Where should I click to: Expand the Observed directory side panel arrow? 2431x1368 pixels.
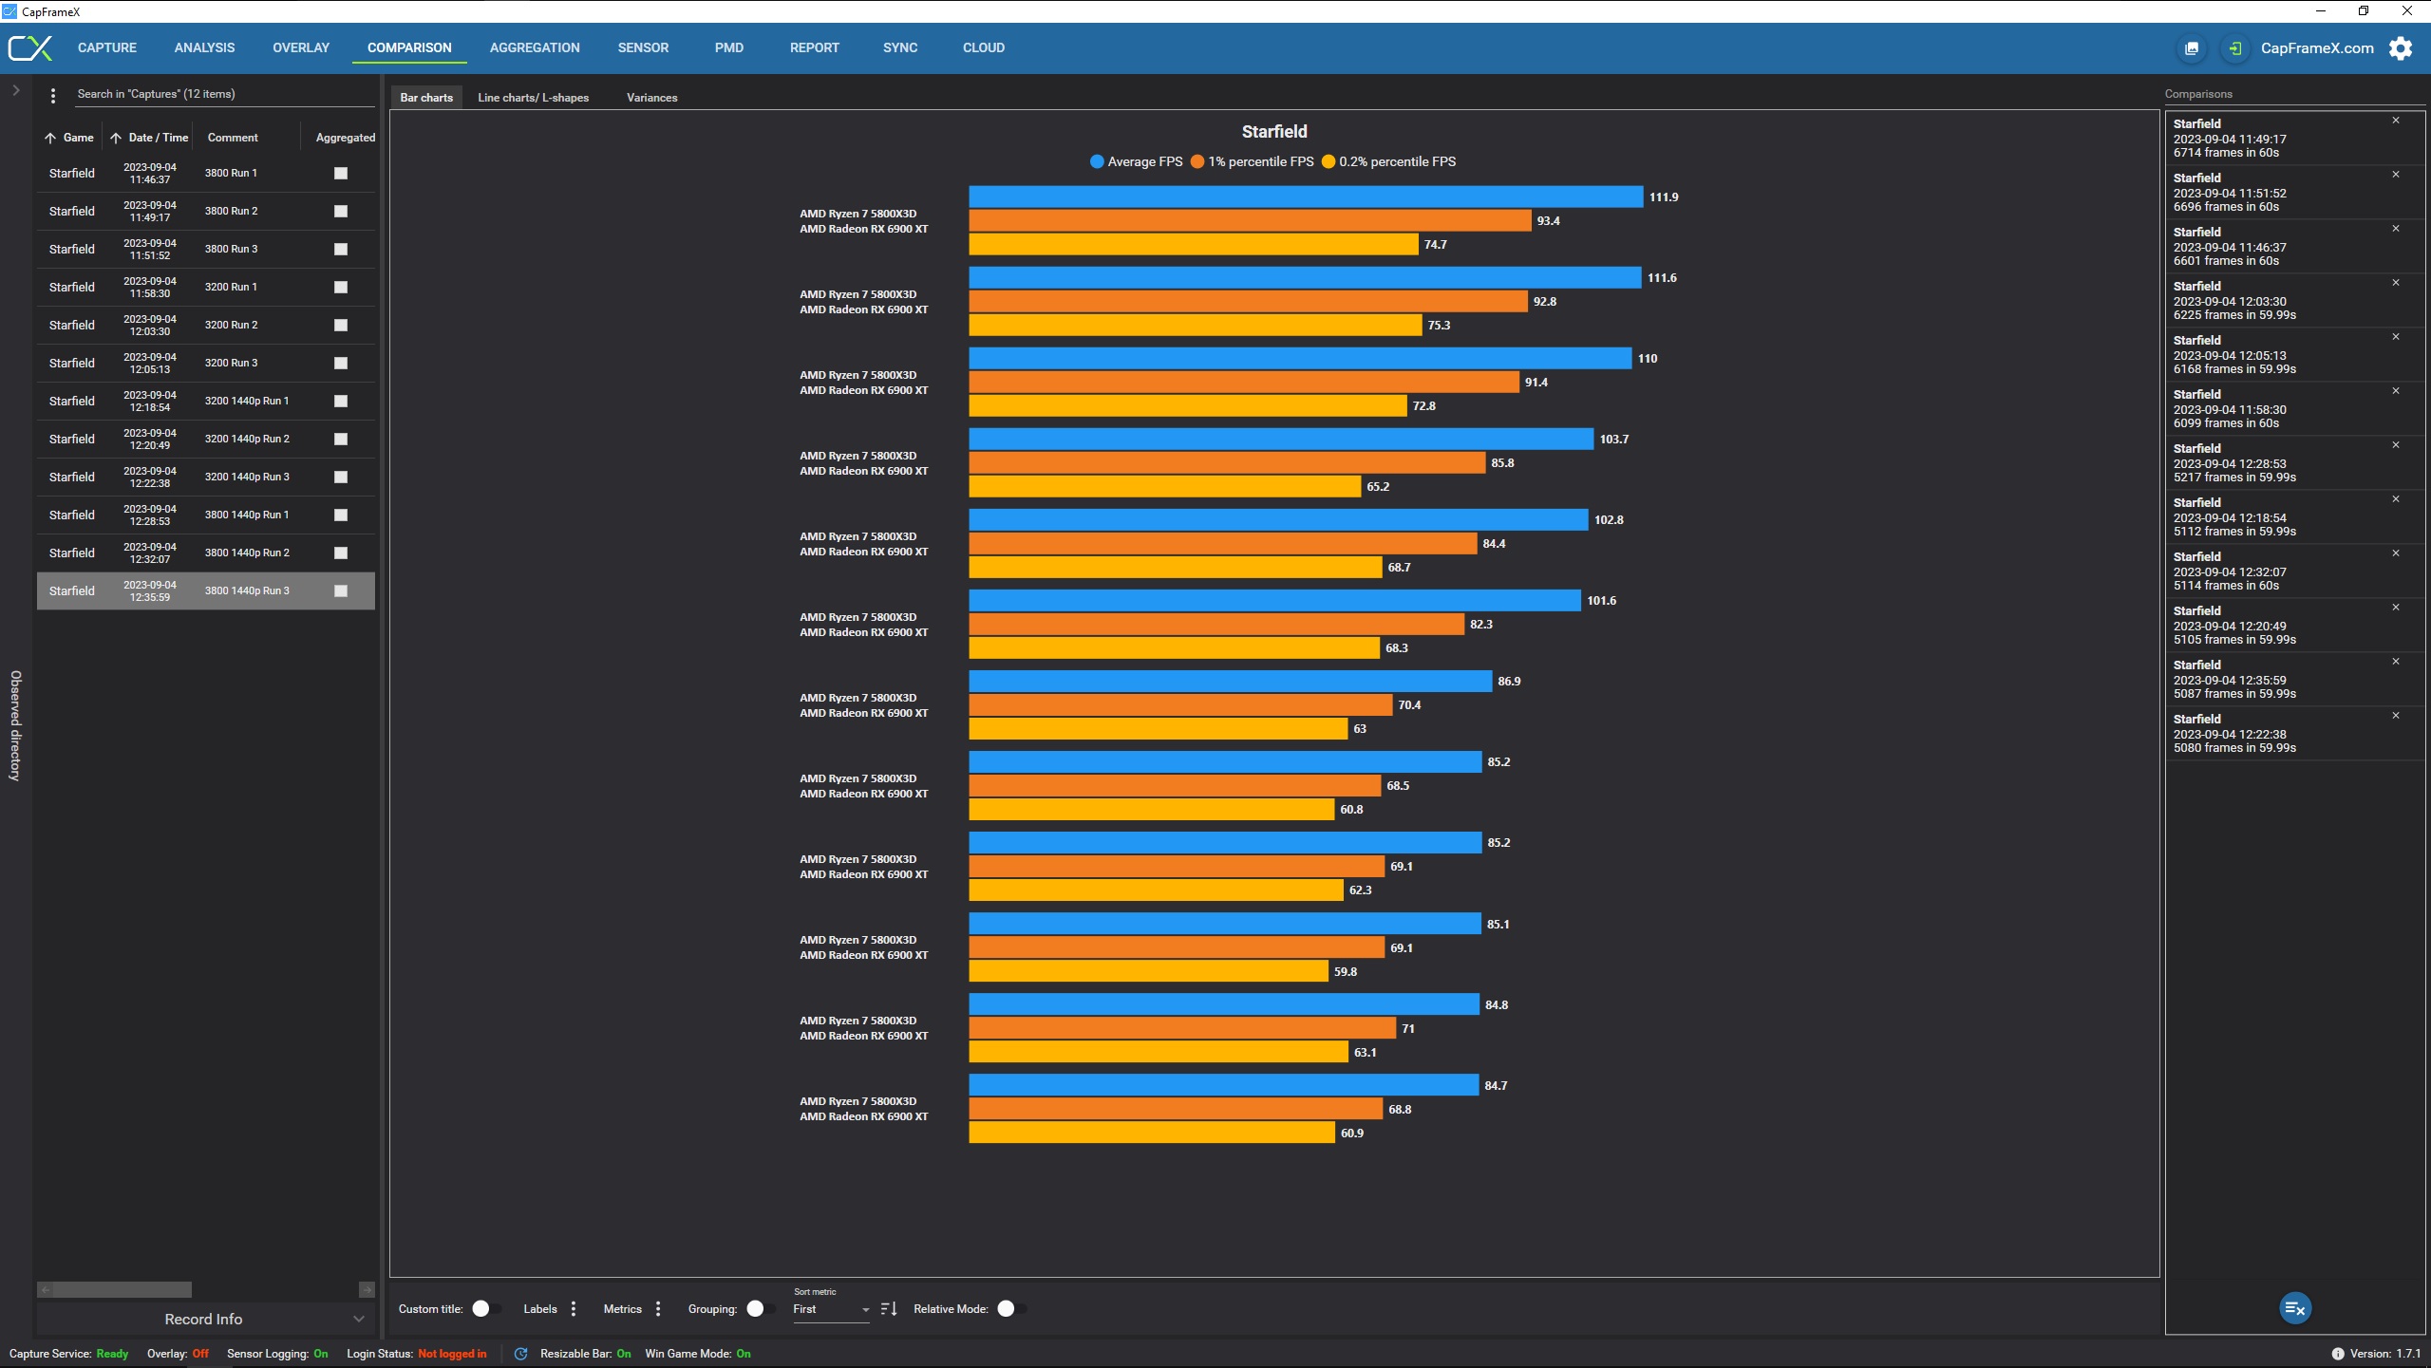click(x=16, y=90)
